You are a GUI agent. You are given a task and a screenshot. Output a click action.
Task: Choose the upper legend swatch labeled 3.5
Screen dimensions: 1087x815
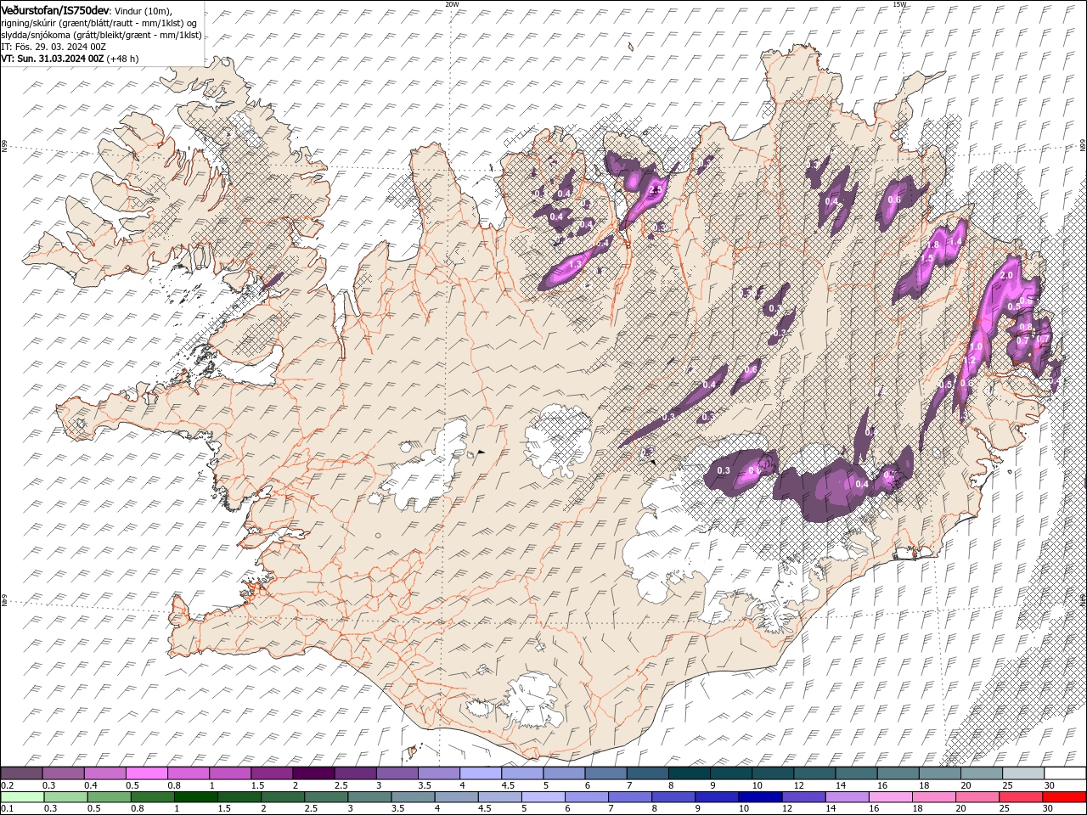[437, 773]
